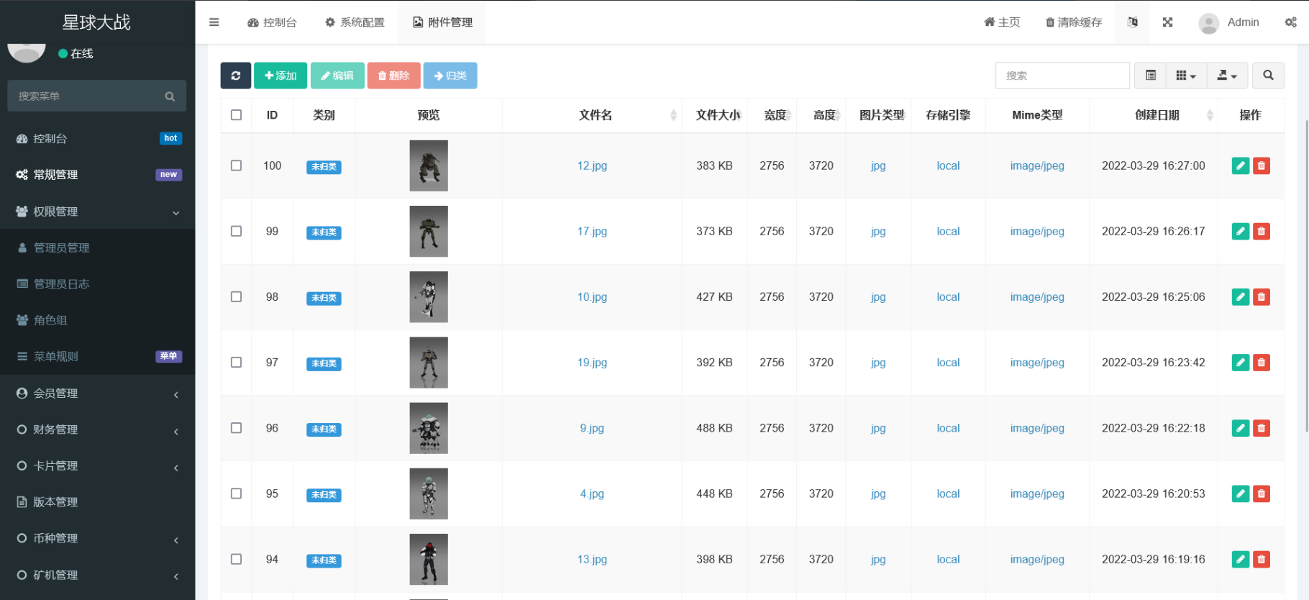Open the export data dropdown

coord(1226,76)
